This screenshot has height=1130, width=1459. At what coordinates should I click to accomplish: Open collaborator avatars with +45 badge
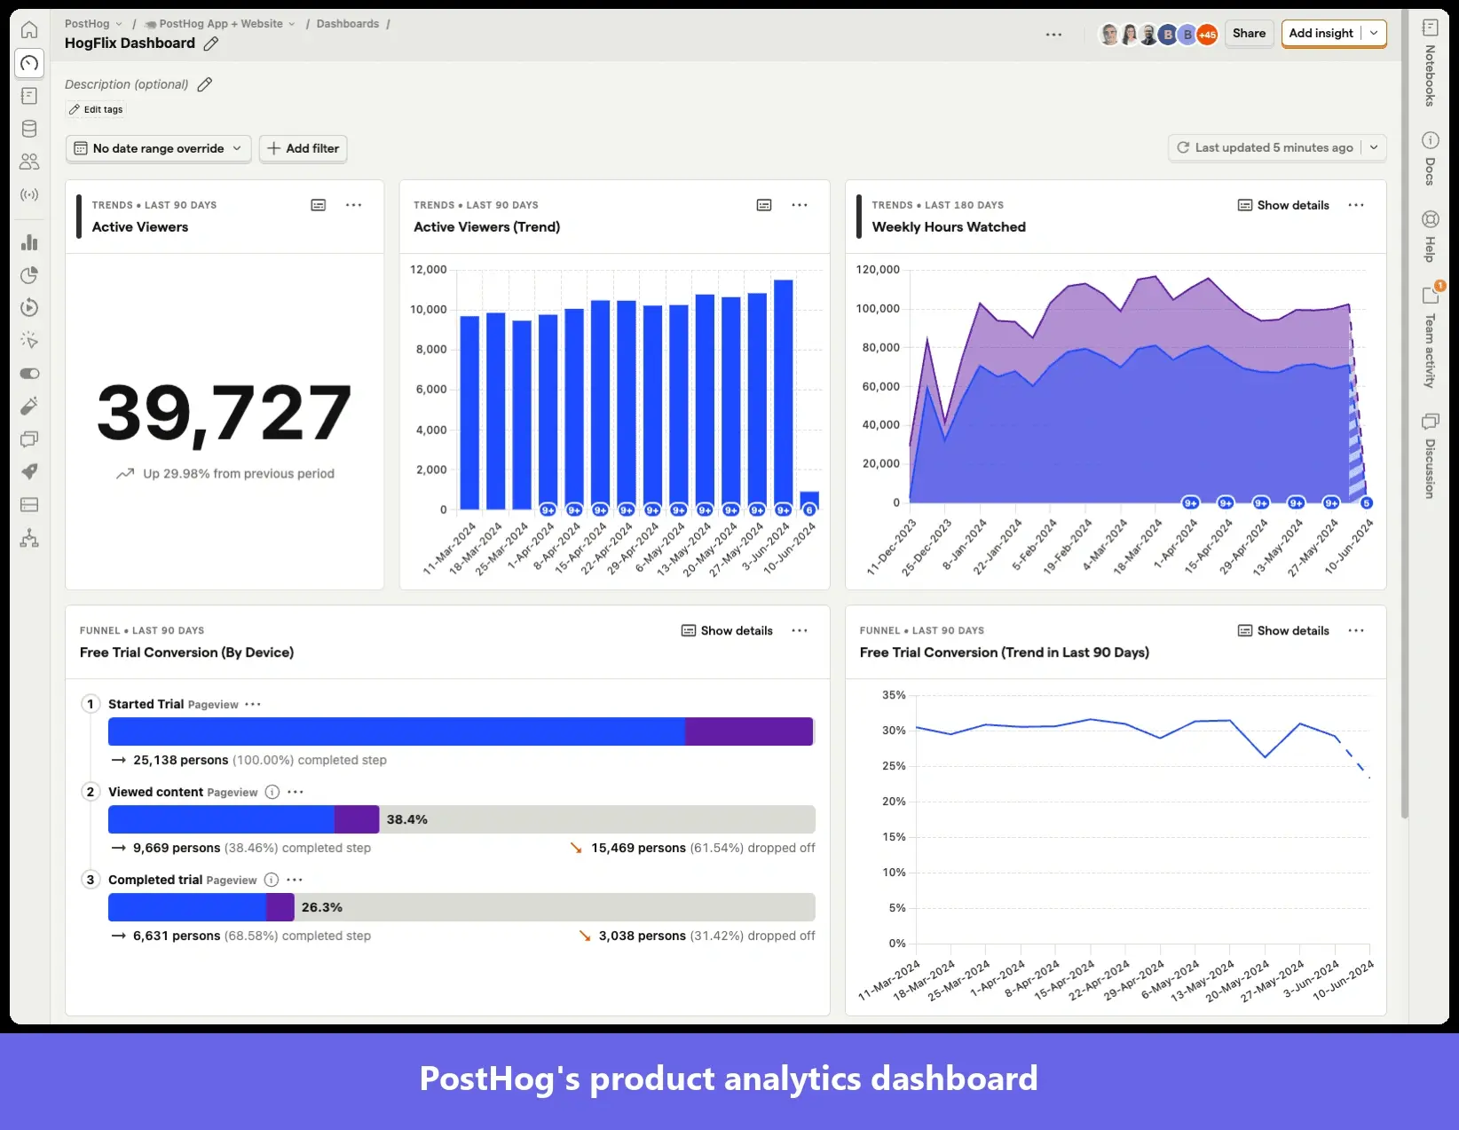coord(1158,35)
